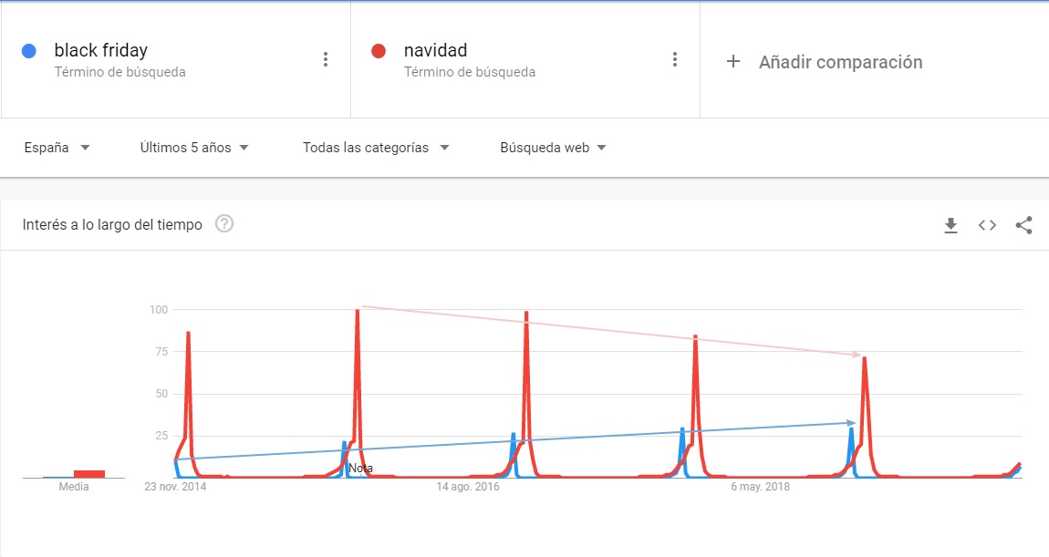Open the Búsqueda web search type dropdown
The width and height of the screenshot is (1049, 557).
pyautogui.click(x=553, y=148)
